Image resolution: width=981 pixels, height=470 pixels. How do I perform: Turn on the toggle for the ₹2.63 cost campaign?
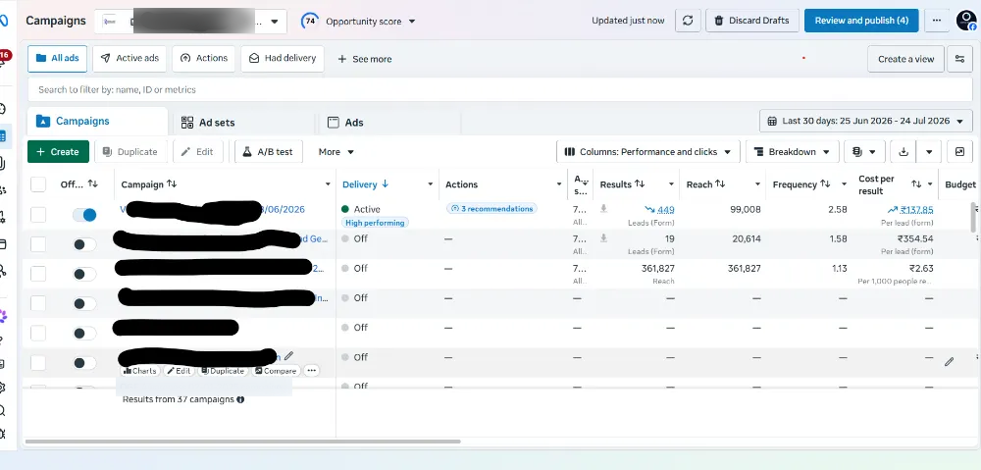(84, 274)
